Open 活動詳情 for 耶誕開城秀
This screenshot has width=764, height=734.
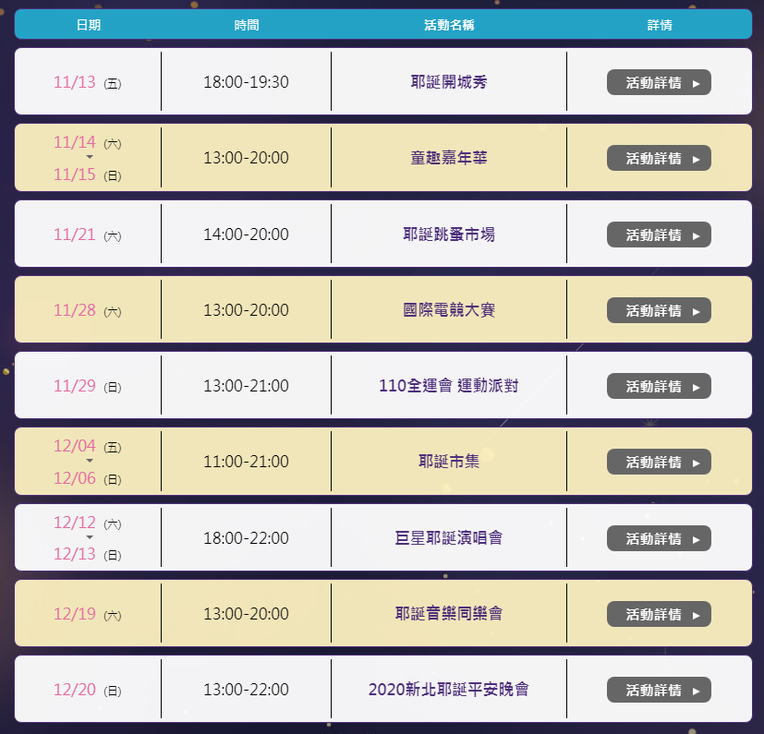tap(659, 82)
